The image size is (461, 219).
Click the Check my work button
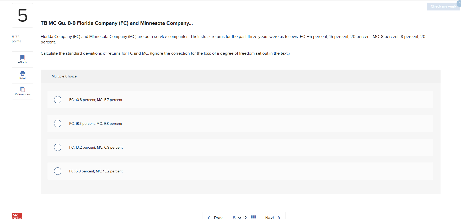click(443, 7)
